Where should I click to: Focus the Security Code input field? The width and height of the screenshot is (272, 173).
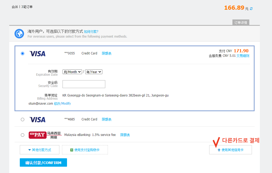pos(84,84)
